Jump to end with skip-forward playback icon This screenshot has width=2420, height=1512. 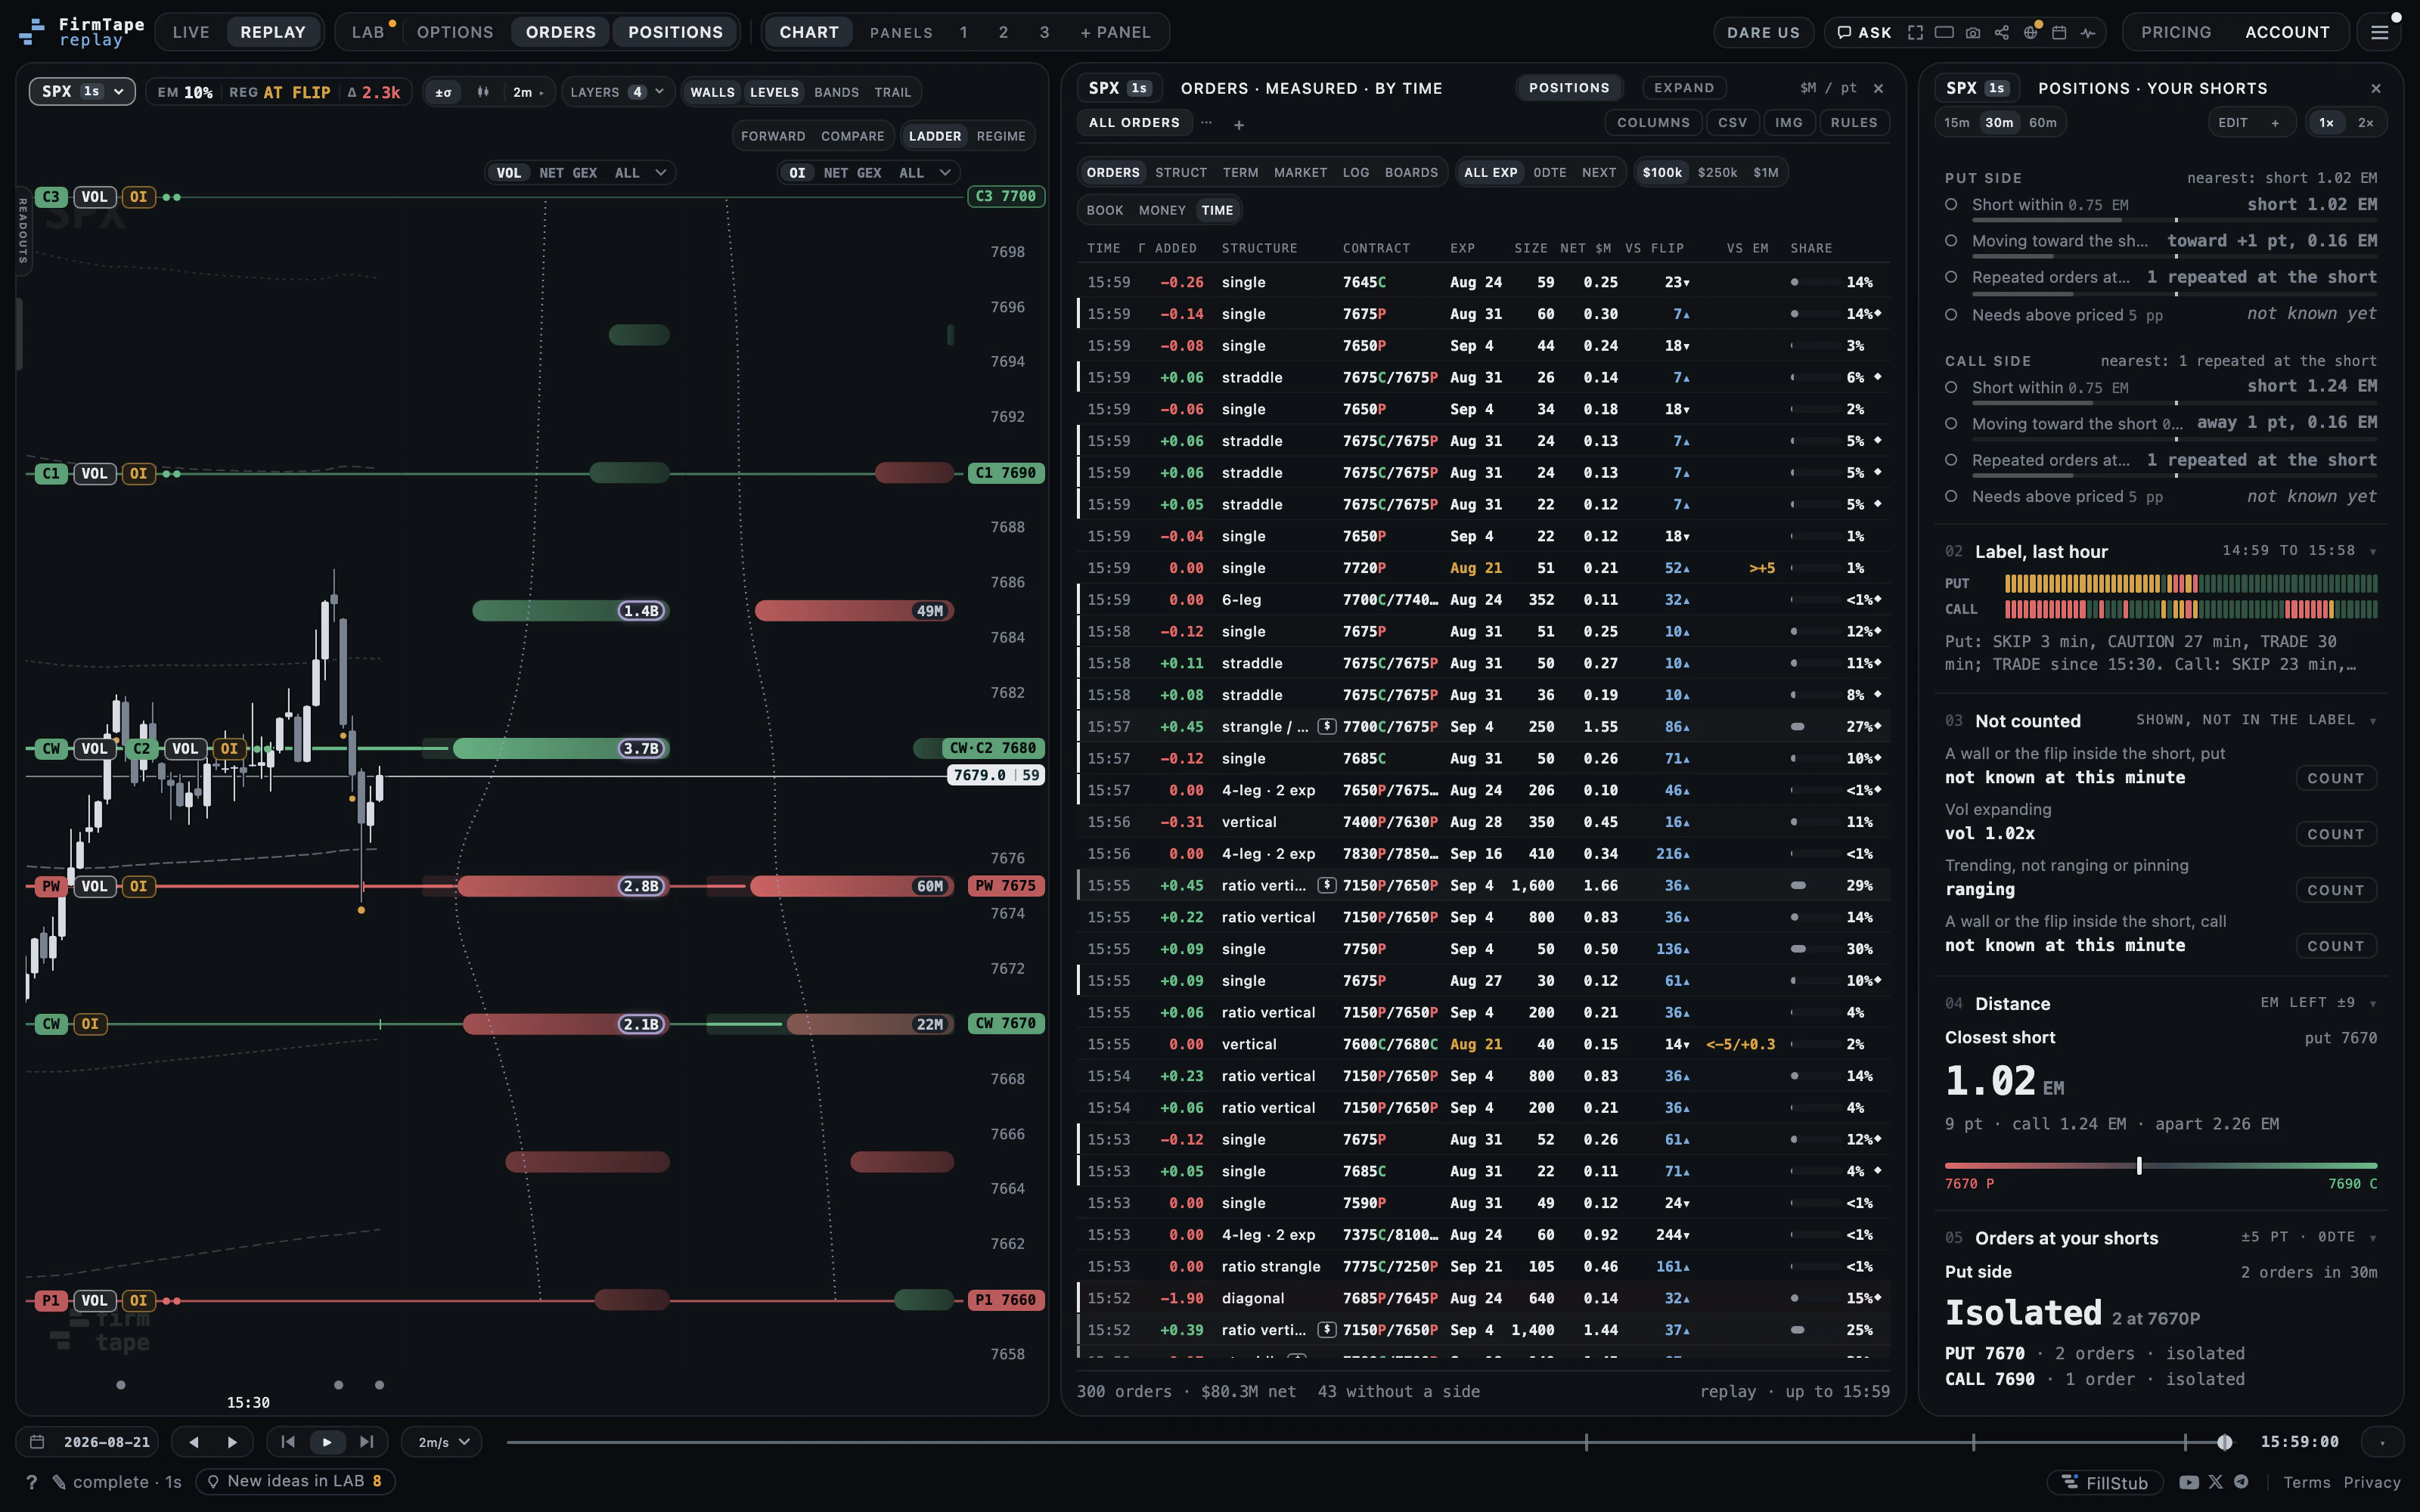click(367, 1442)
